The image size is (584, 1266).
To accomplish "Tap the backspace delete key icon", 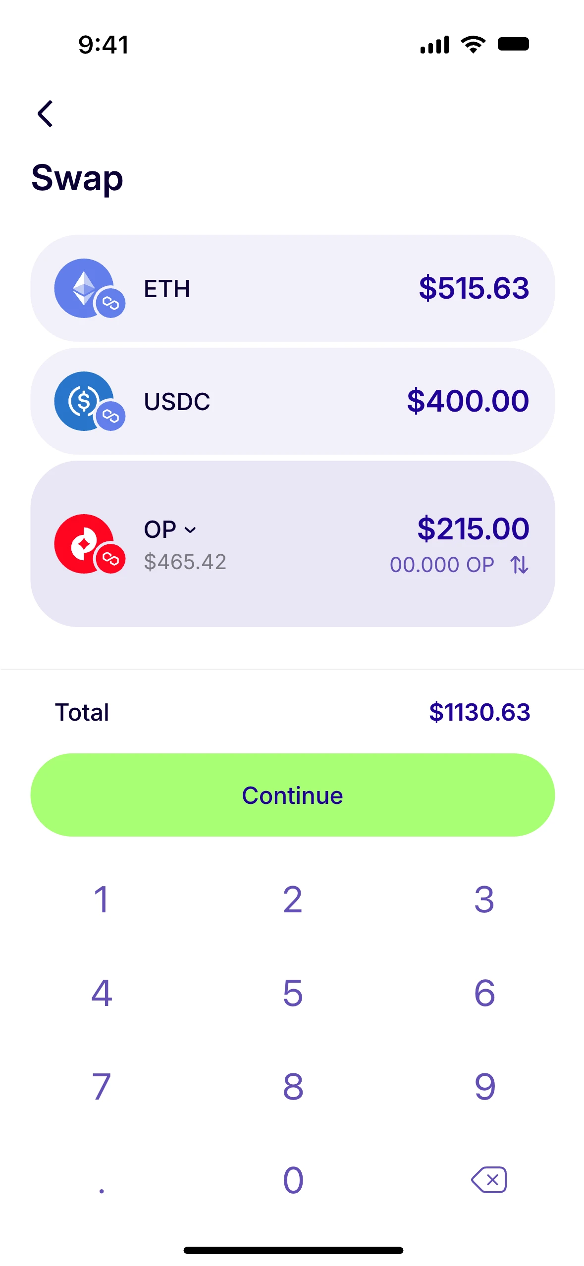I will click(489, 1179).
